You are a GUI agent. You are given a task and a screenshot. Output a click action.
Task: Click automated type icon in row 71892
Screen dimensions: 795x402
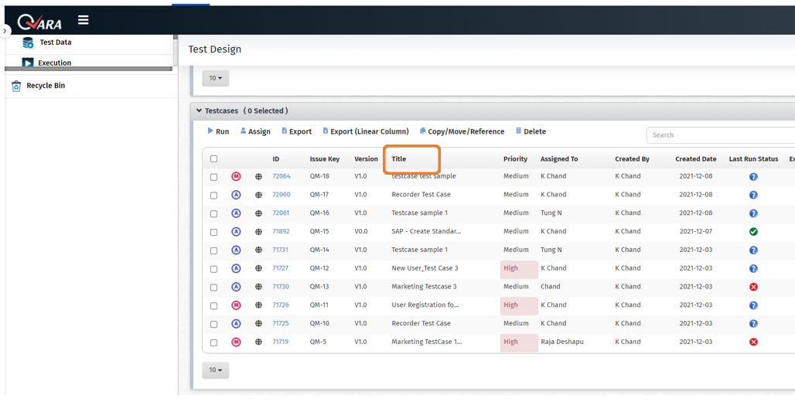coord(236,232)
